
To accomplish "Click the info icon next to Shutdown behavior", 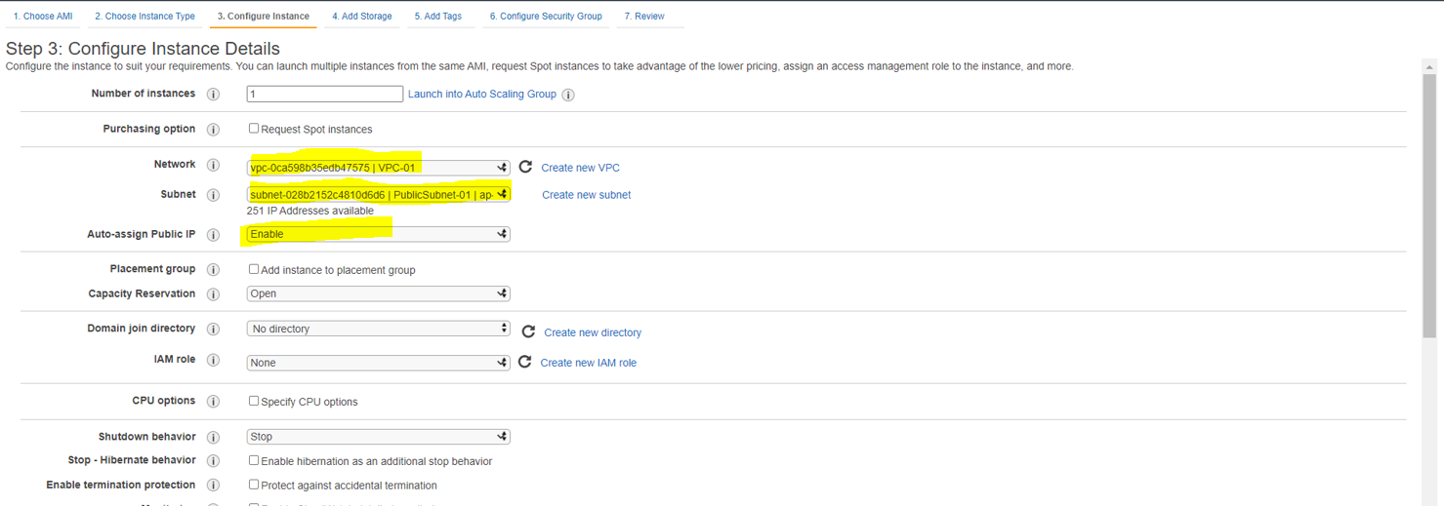I will tap(213, 438).
